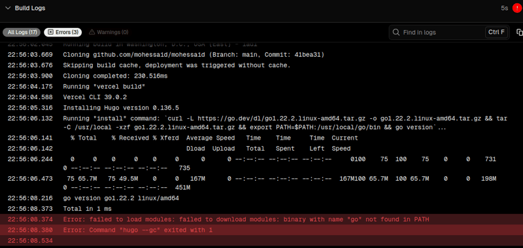This screenshot has height=248, width=523.
Task: Click the Build Logs heading
Action: click(30, 8)
